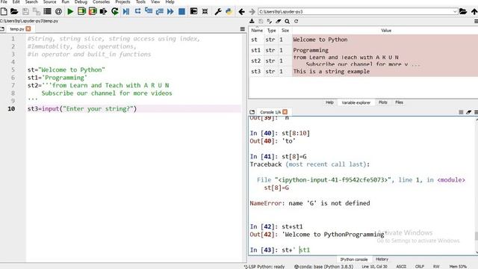Browse a working directory folder icon
The height and width of the screenshot is (269, 478).
(x=463, y=12)
